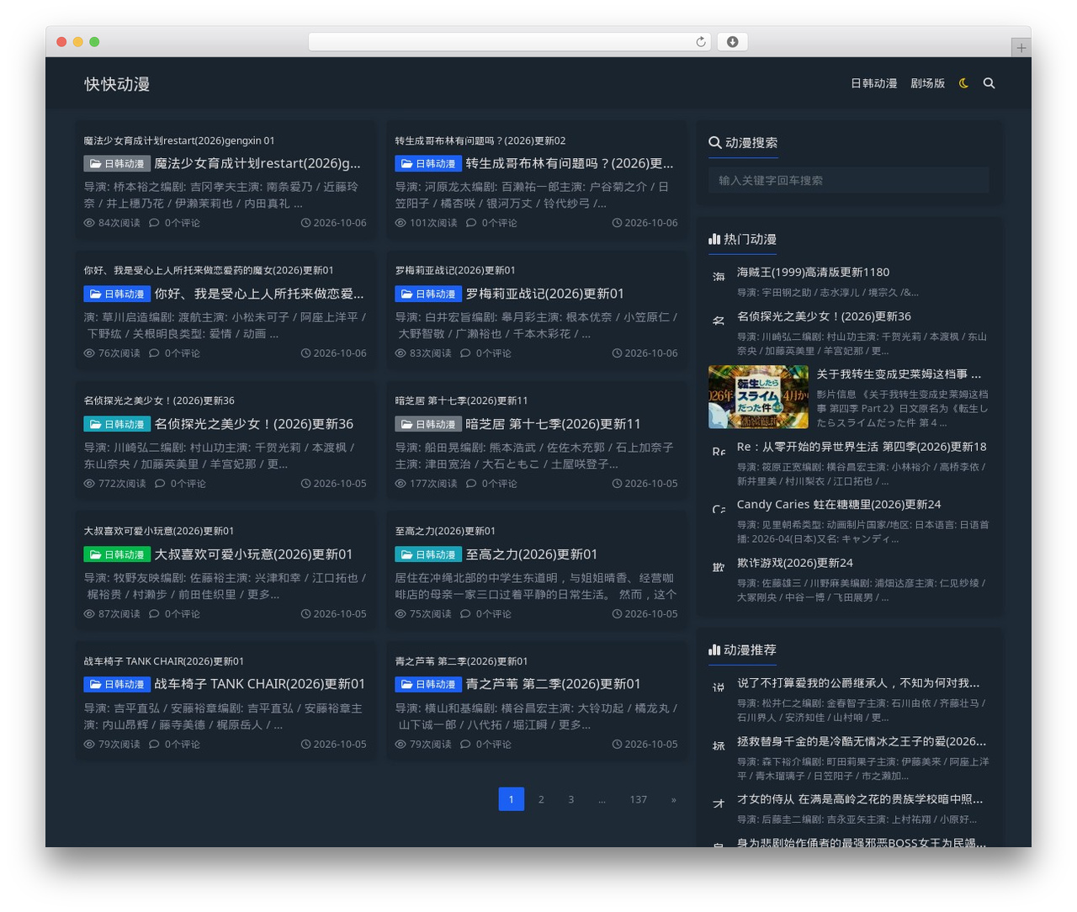The height and width of the screenshot is (912, 1077).
Task: Open Re：从零开始的异世界生活 第四季 entry
Action: (x=862, y=447)
